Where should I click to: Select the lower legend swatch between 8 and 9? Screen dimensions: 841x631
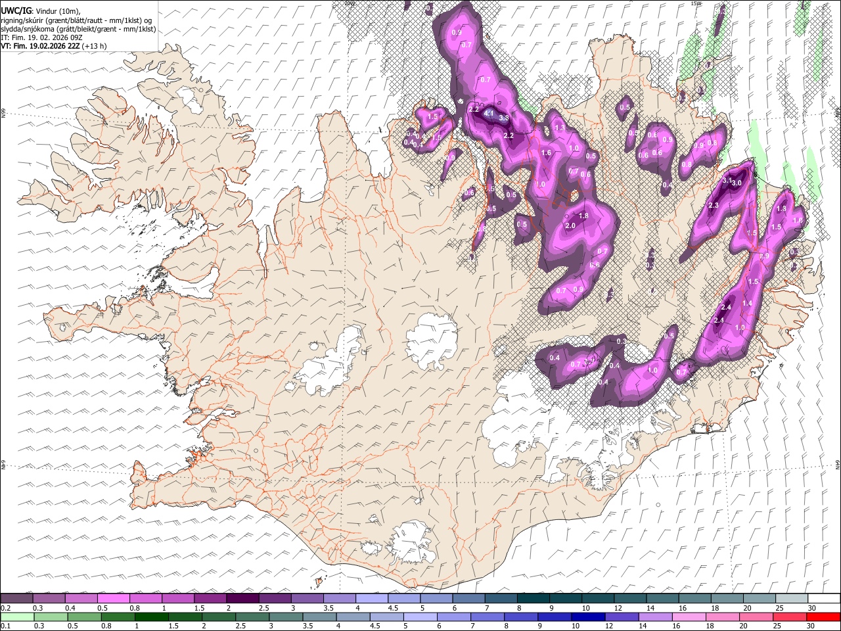520,617
